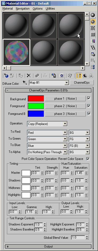Open the Navigation menu
The height and width of the screenshot is (251, 98).
[23, 9]
